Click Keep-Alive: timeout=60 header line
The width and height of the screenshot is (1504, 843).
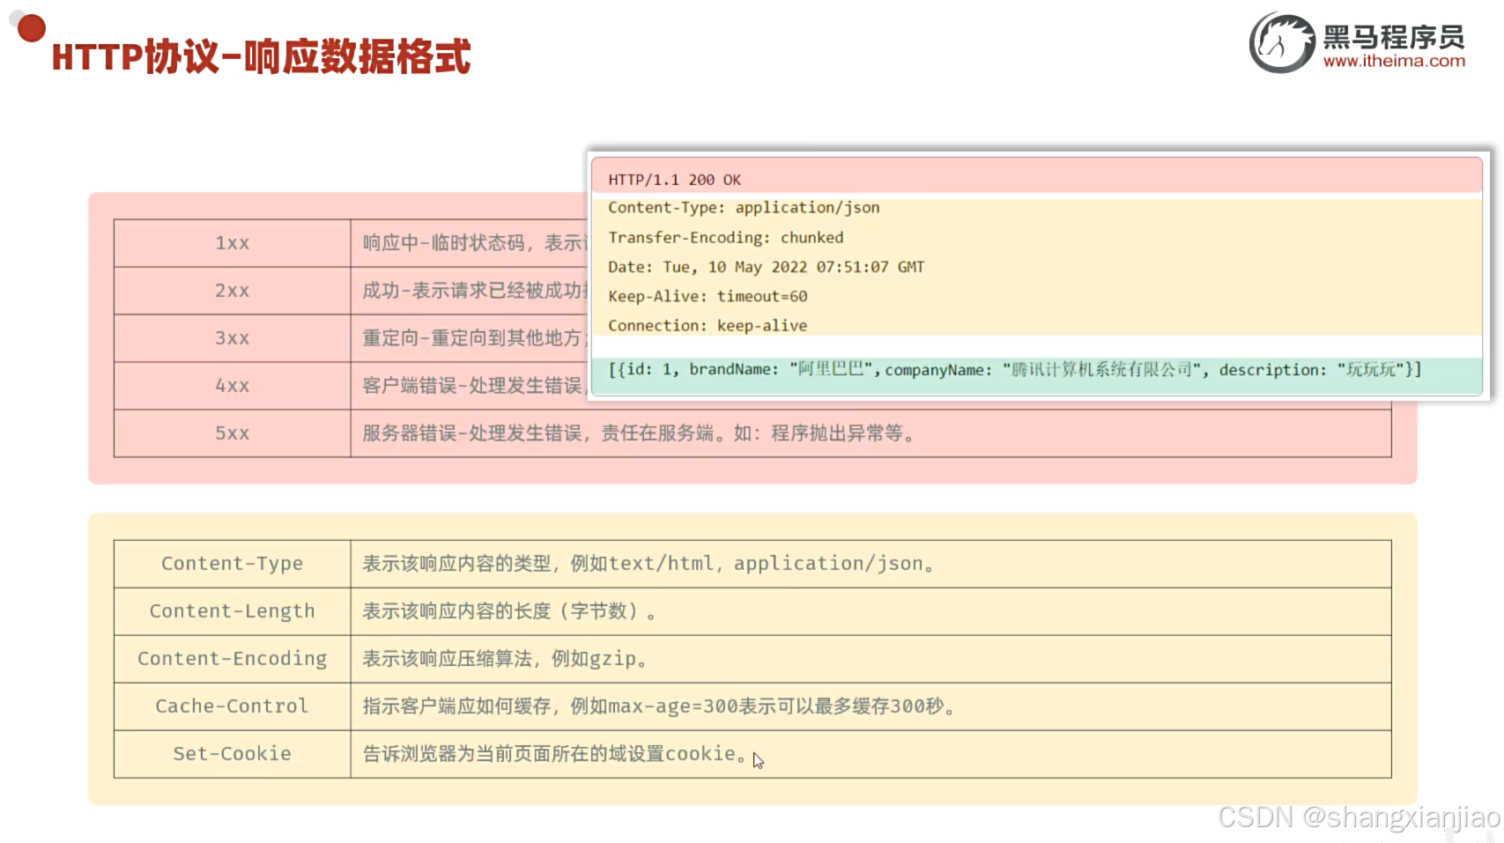pyautogui.click(x=708, y=297)
